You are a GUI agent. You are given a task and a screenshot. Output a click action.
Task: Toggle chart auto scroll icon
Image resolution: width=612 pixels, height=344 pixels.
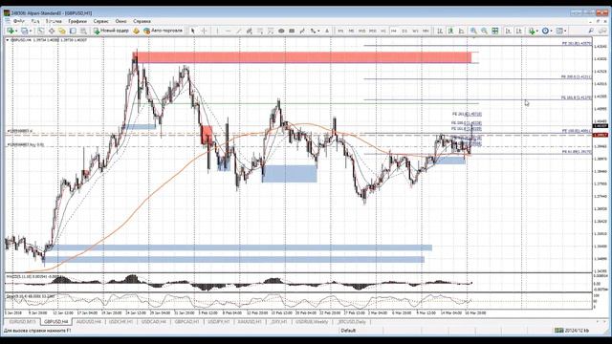point(508,31)
